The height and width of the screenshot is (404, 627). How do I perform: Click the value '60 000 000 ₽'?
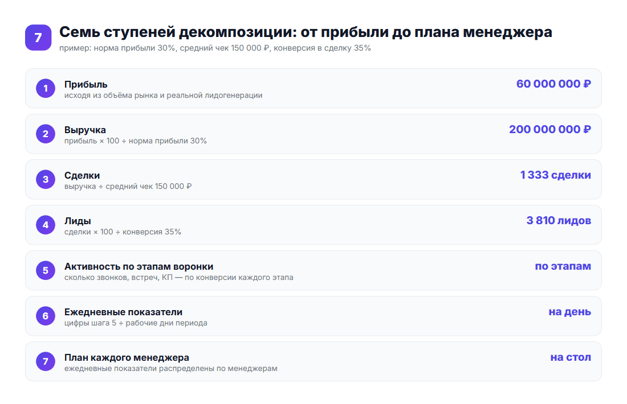tap(553, 84)
